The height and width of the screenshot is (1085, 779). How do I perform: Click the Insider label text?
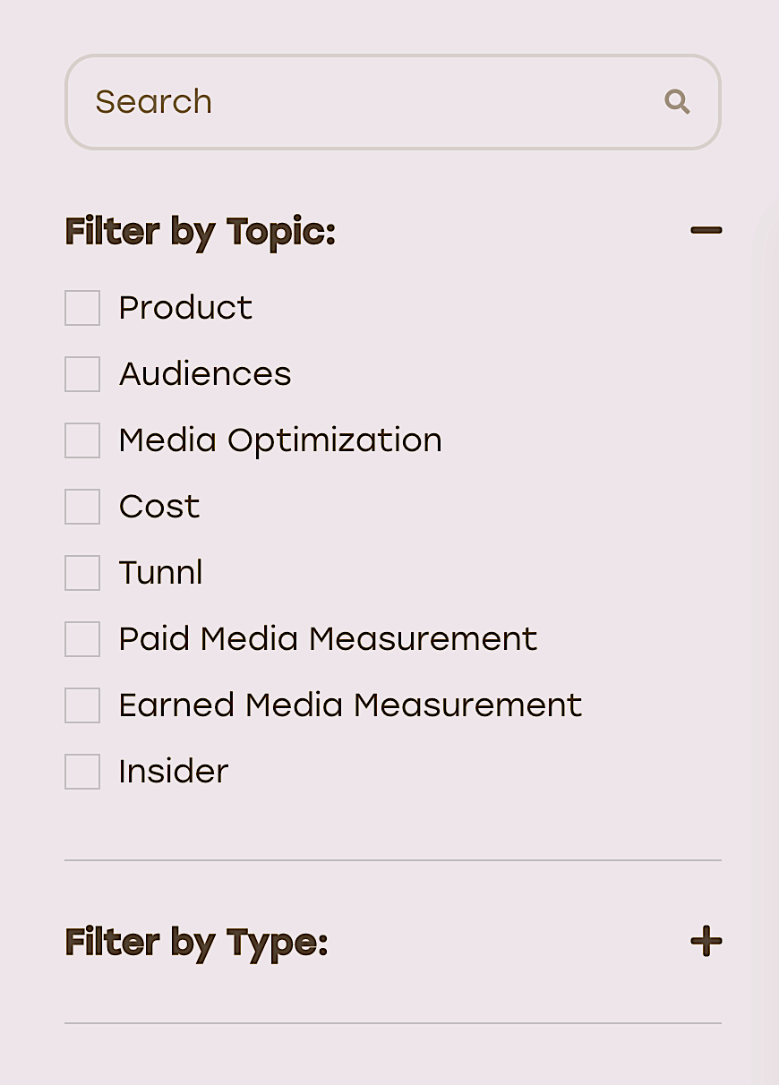174,772
